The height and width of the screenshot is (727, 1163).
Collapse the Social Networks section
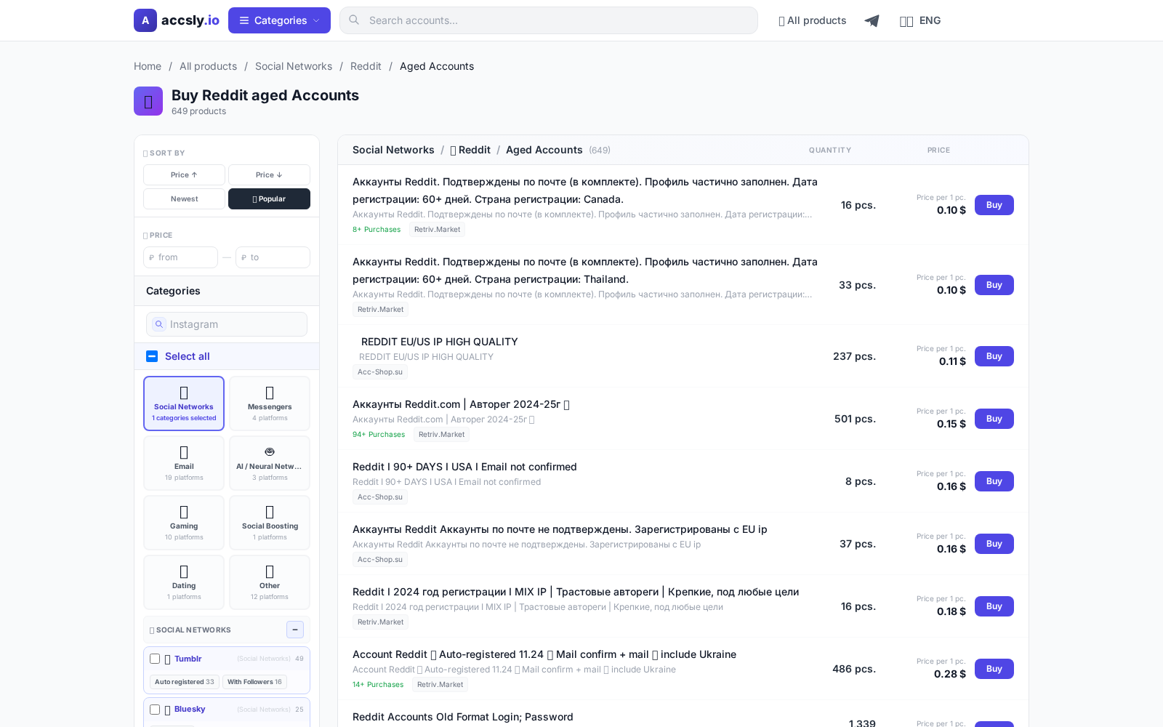(295, 630)
